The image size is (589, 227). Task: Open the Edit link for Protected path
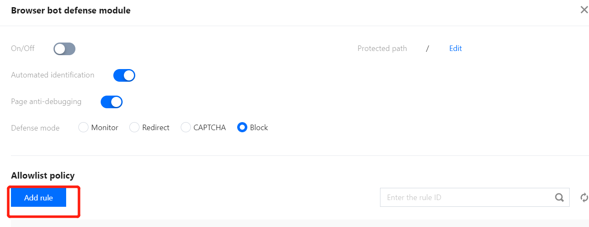(455, 48)
